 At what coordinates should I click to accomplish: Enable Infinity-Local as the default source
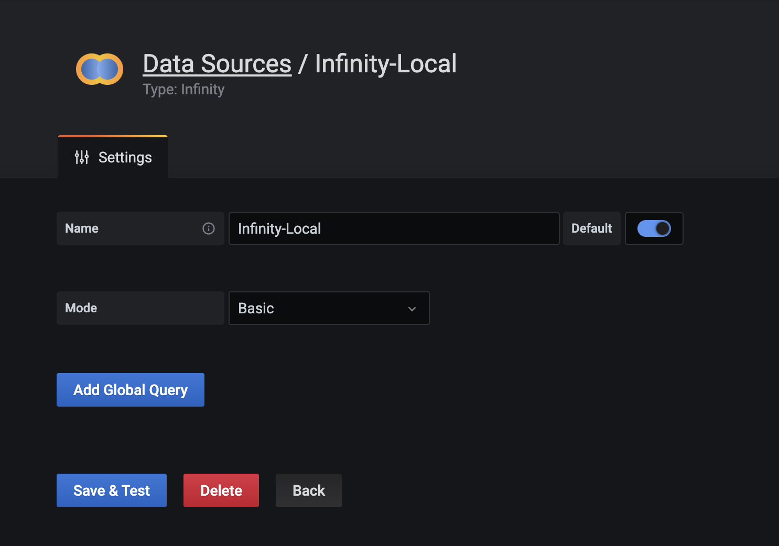click(x=654, y=228)
